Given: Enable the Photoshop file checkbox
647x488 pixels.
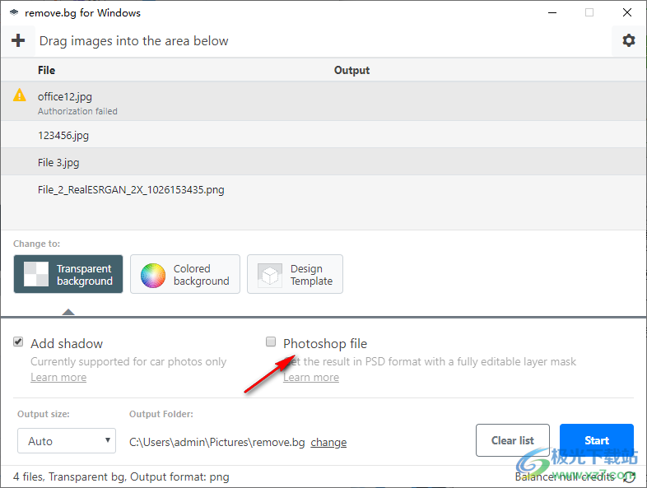Looking at the screenshot, I should (x=271, y=342).
